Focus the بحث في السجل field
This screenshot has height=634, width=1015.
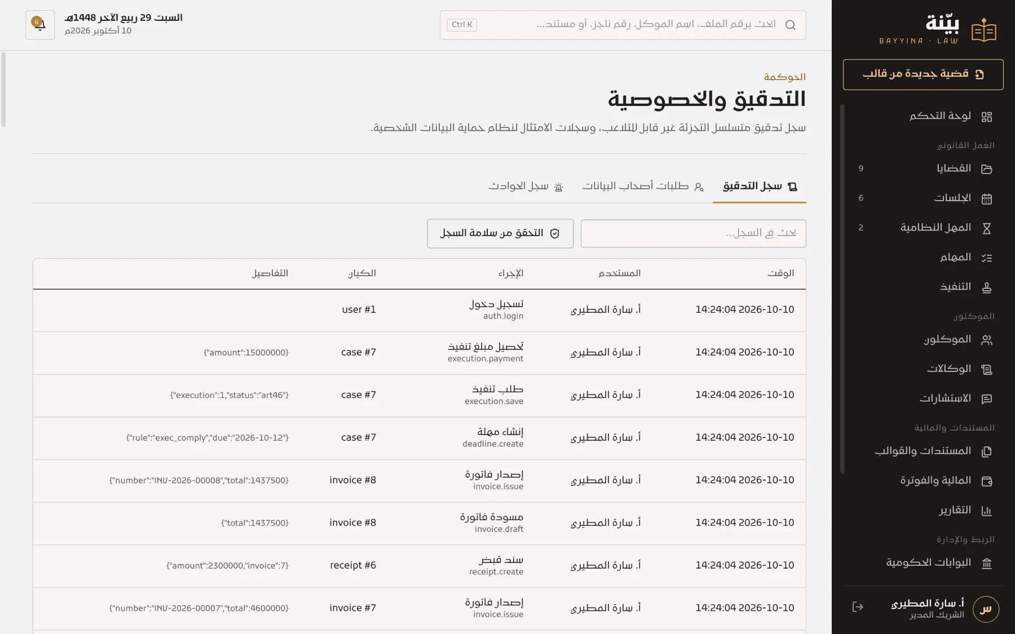tap(694, 233)
